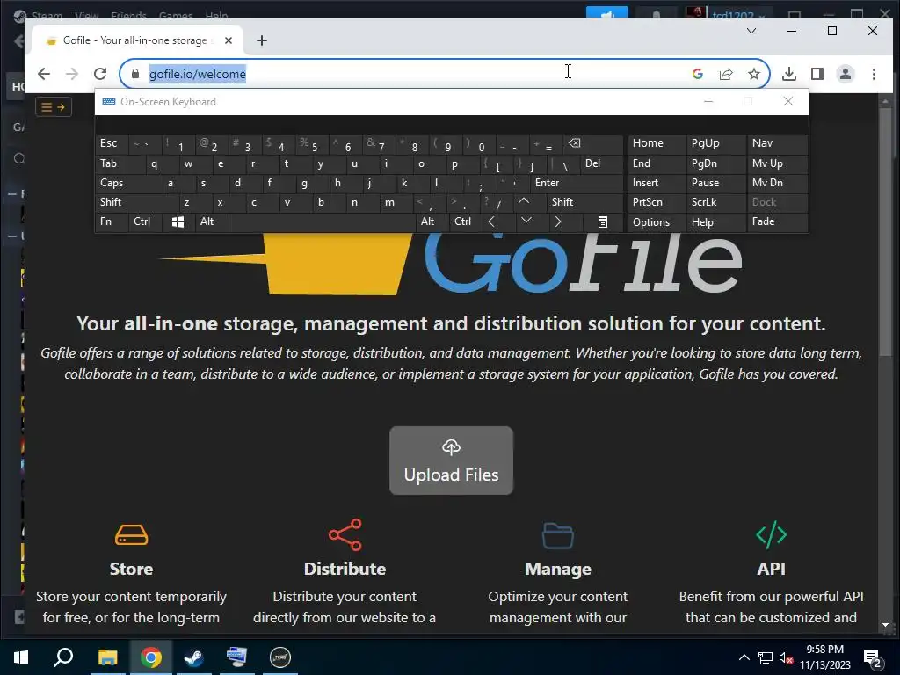Click Fade key on On-Screen Keyboard
The image size is (900, 675).
778,222
